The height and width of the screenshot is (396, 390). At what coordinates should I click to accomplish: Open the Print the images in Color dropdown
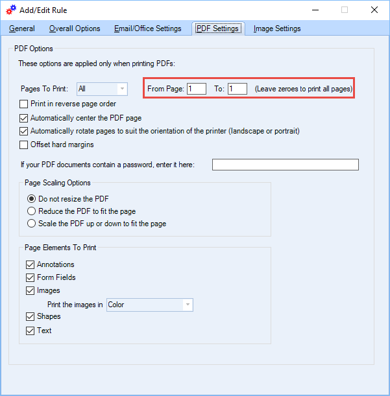click(150, 305)
